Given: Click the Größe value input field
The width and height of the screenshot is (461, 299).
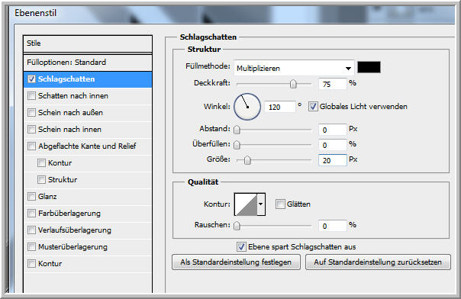Looking at the screenshot, I should tap(332, 160).
